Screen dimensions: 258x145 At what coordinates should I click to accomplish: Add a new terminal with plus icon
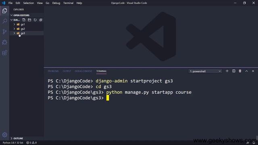point(227,71)
